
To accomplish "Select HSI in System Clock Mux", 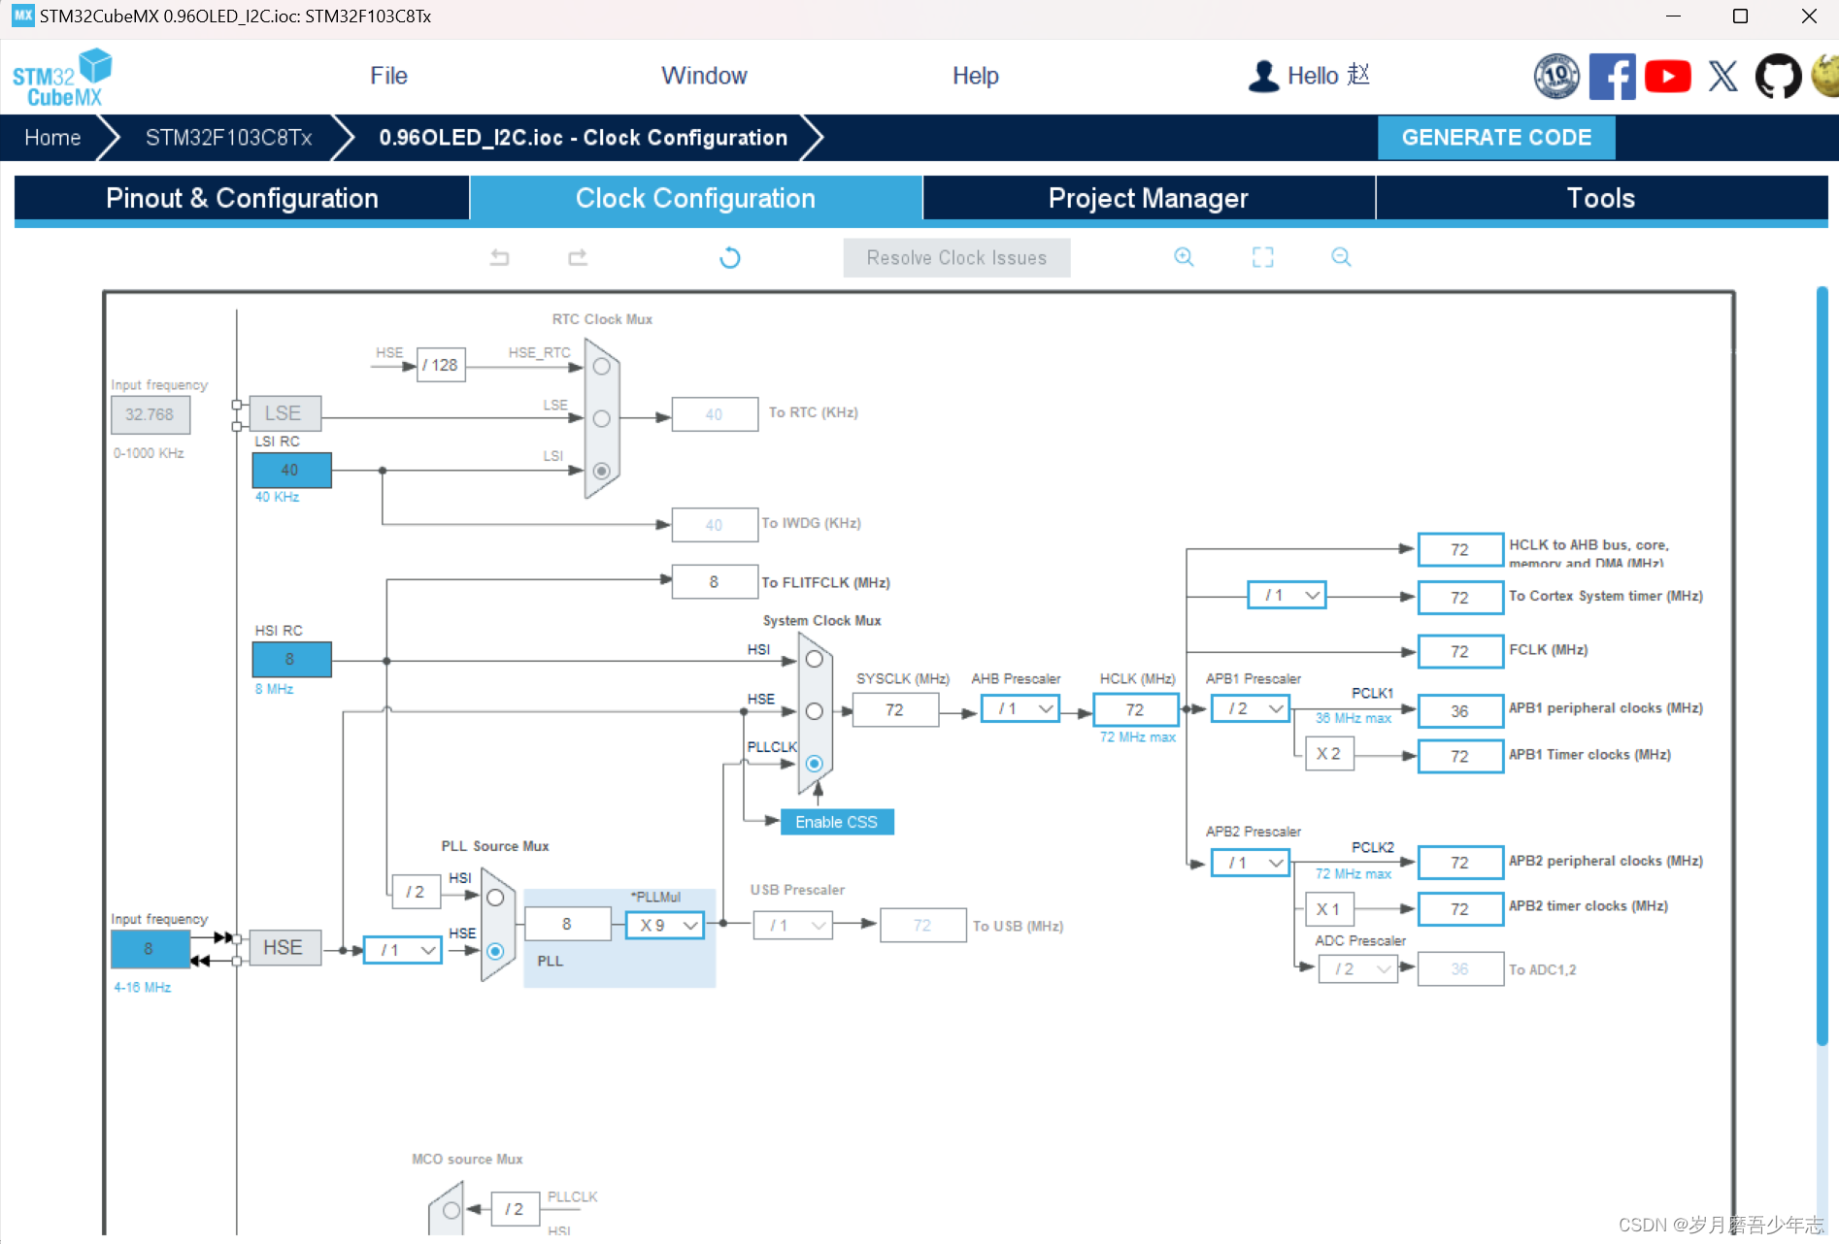I will (815, 659).
